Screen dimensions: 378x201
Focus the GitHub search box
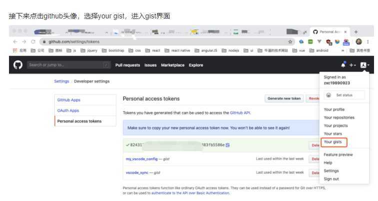pyautogui.click(x=68, y=65)
